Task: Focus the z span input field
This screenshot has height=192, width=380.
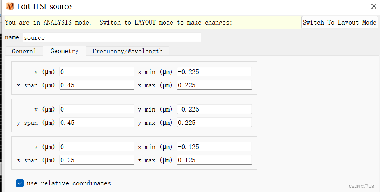Action: pos(97,160)
